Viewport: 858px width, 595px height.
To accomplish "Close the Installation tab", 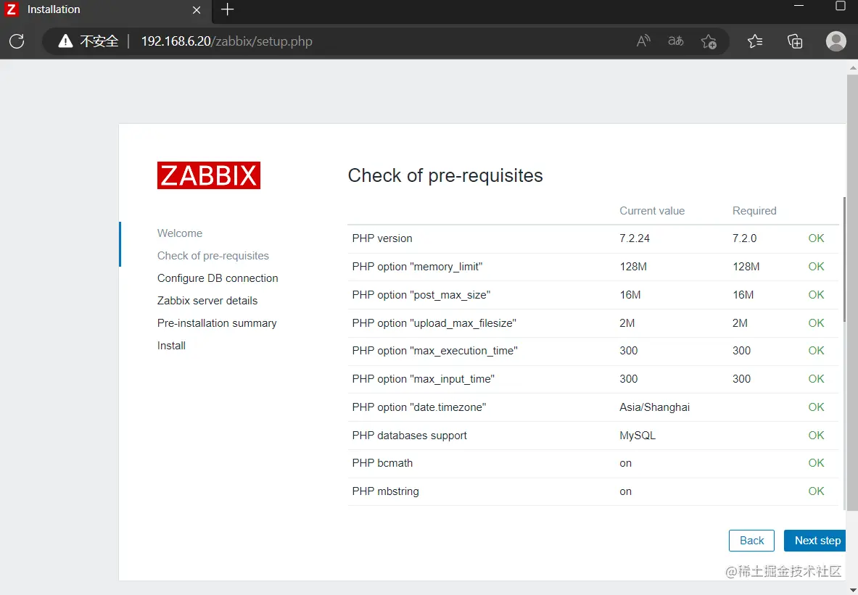I will [x=197, y=10].
